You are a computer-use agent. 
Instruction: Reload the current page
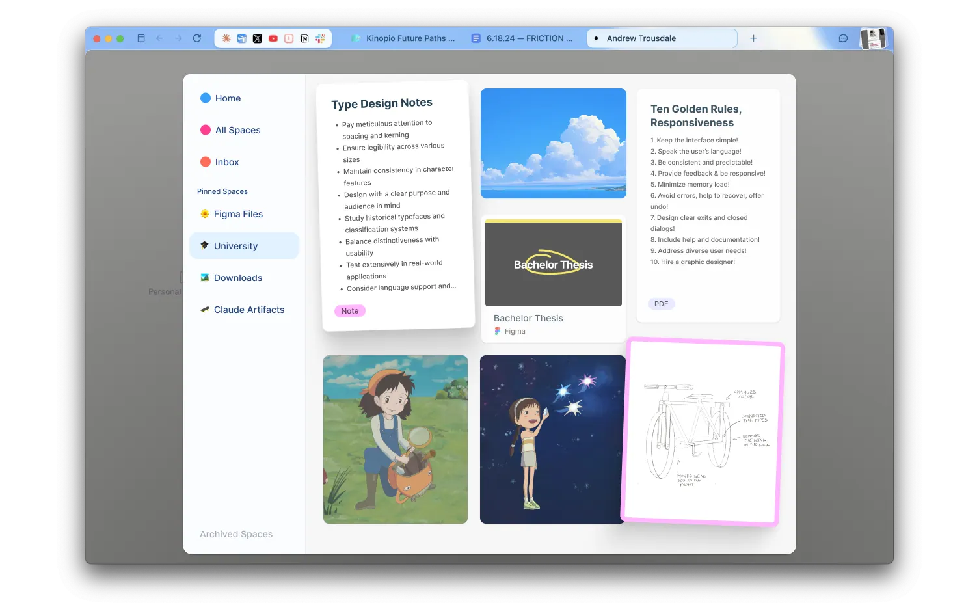click(x=197, y=38)
